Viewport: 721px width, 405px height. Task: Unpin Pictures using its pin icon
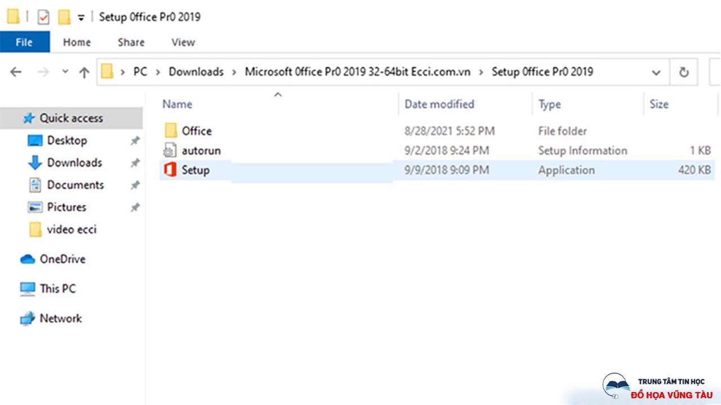(x=135, y=207)
